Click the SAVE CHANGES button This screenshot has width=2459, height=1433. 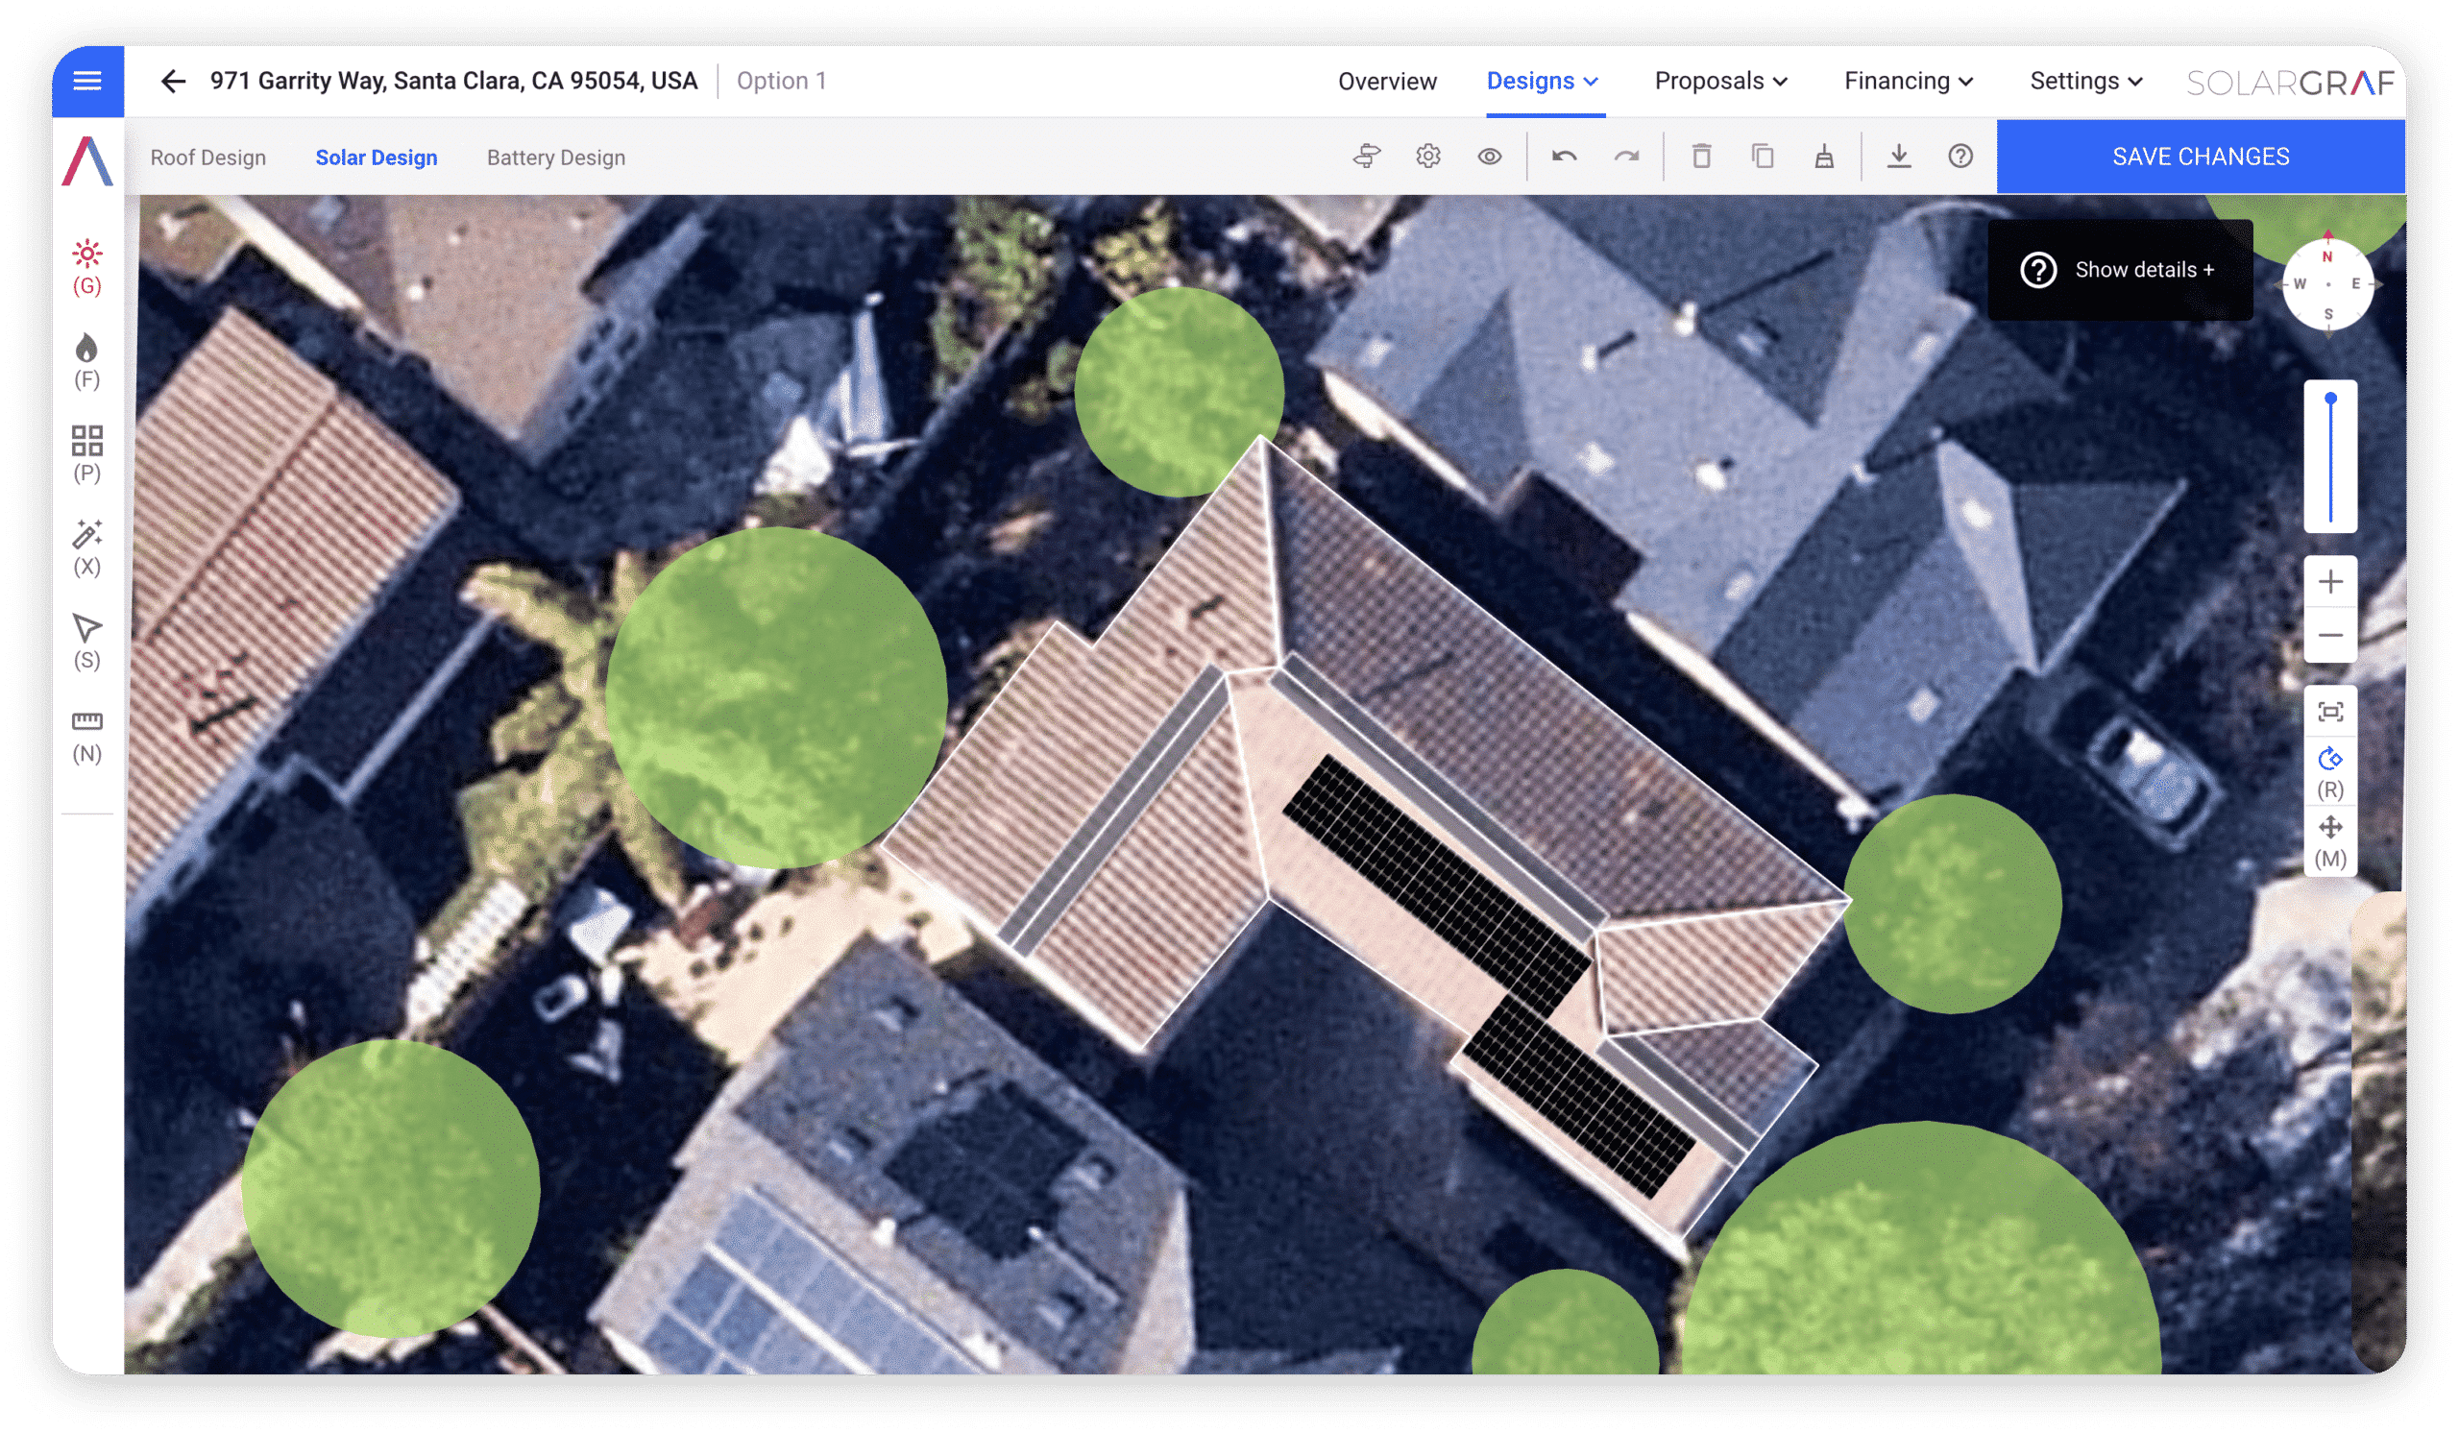2201,157
